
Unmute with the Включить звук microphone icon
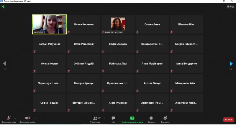[x=9, y=118]
